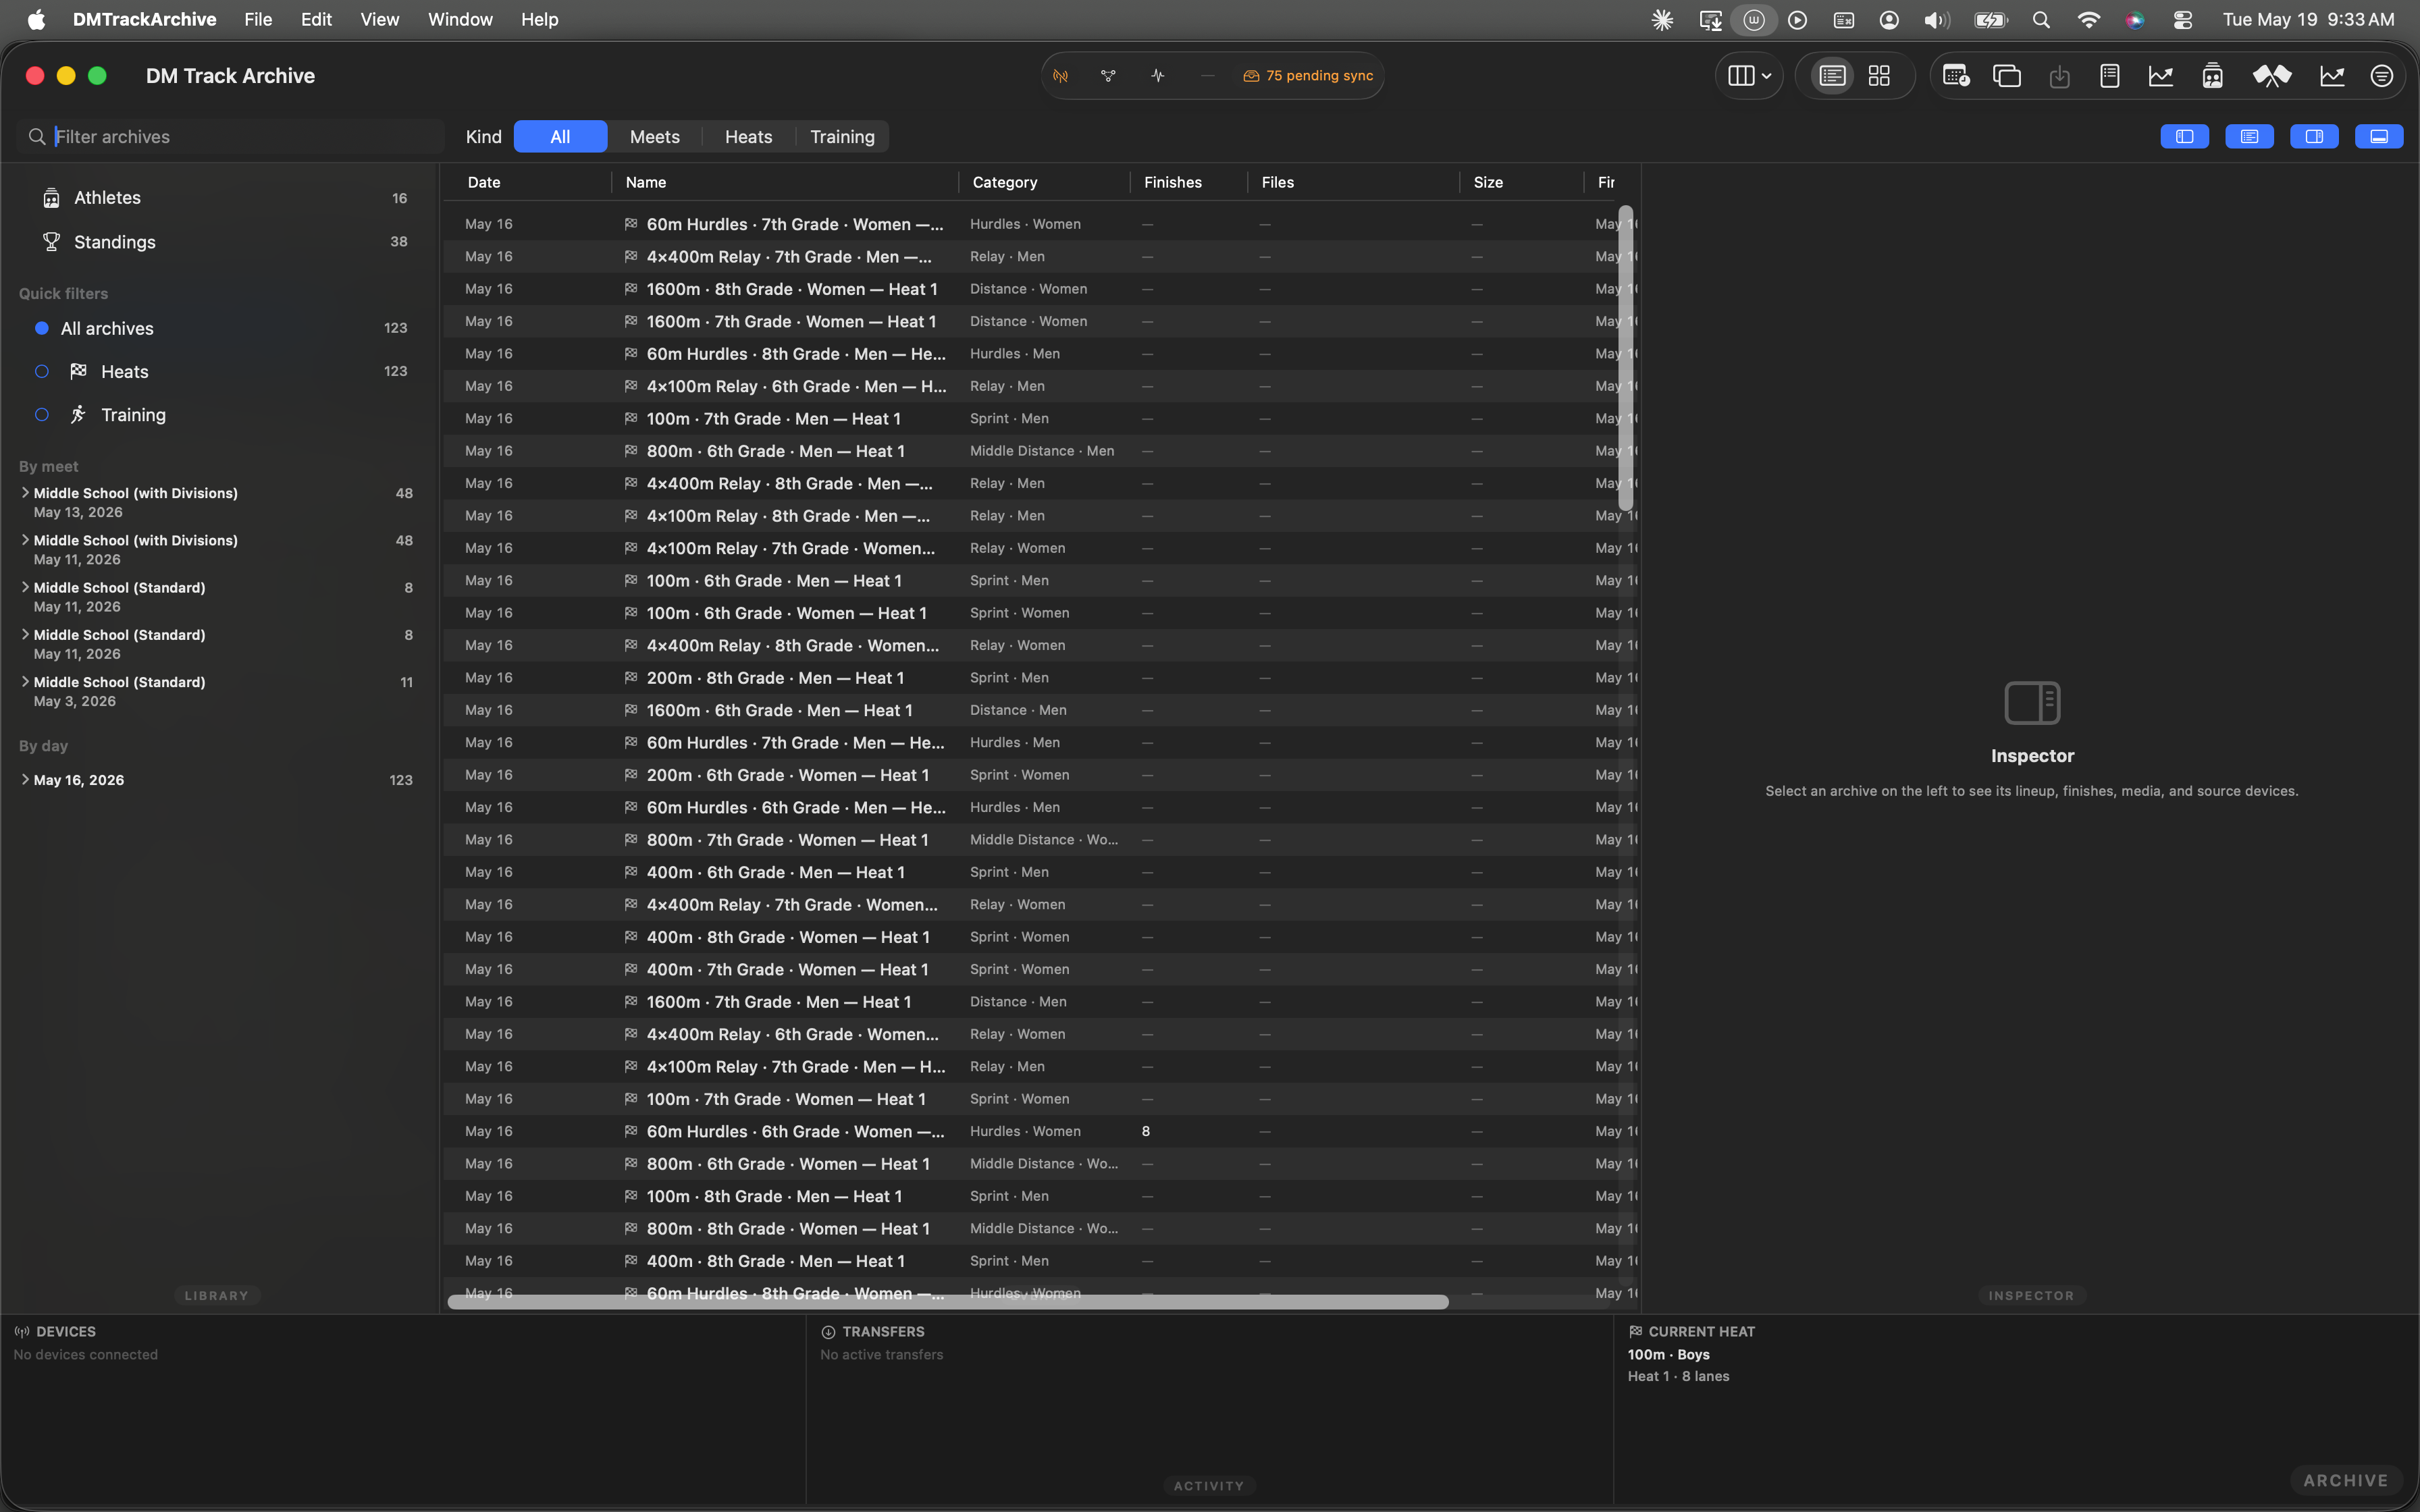Open the columns layout dropdown
Screen dimensions: 2420x1512
click(x=1749, y=76)
